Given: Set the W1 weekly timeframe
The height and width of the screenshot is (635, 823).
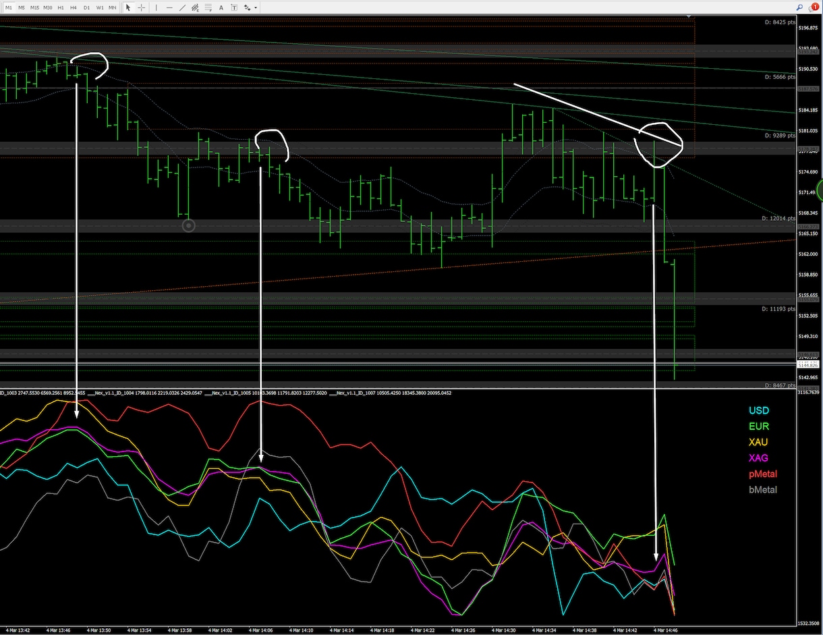Looking at the screenshot, I should click(x=100, y=7).
